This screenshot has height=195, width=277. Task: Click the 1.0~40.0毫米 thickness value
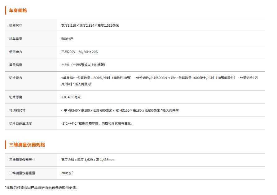click(x=71, y=97)
